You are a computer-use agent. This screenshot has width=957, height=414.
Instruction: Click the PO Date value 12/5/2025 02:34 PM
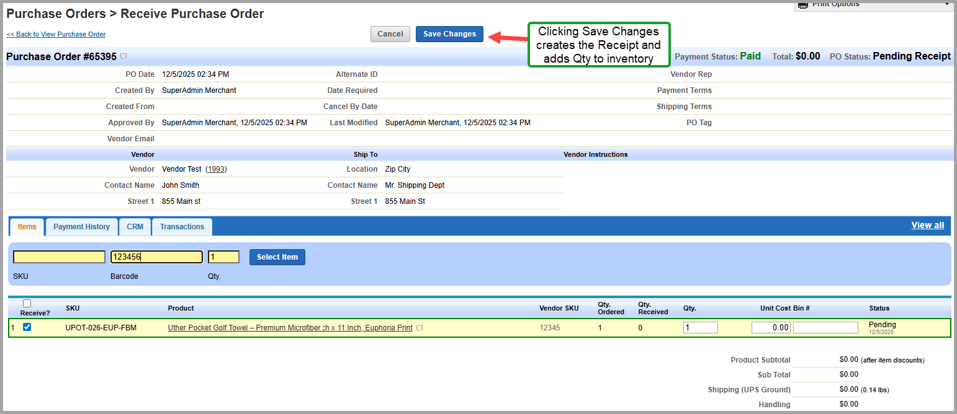[195, 74]
